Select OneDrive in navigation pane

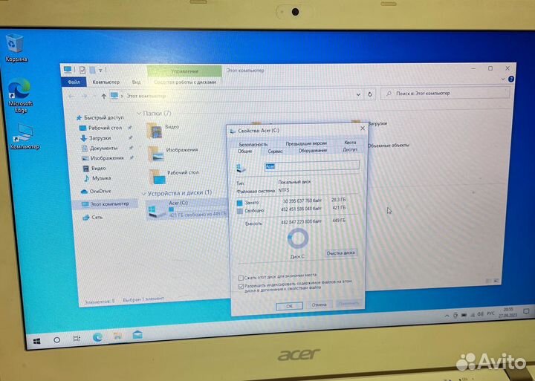[x=96, y=192]
